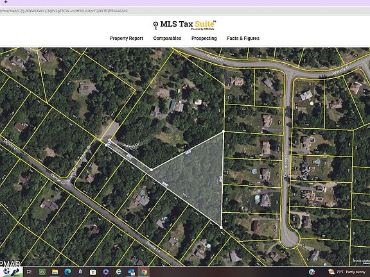Launch Microsoft Edge from the taskbar
This screenshot has height=277, width=370.
pyautogui.click(x=67, y=272)
